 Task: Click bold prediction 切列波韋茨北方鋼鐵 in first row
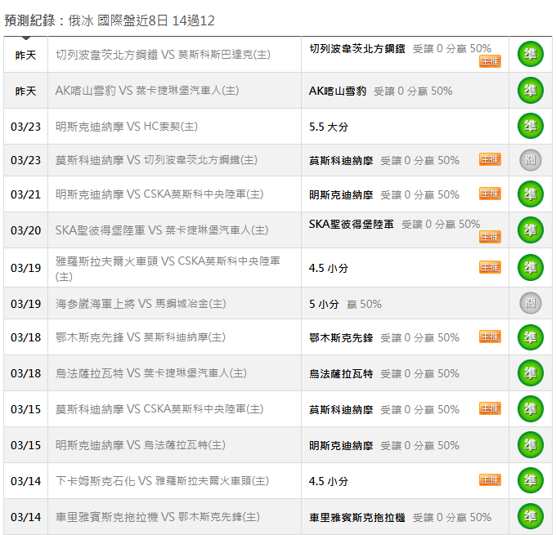tap(357, 48)
